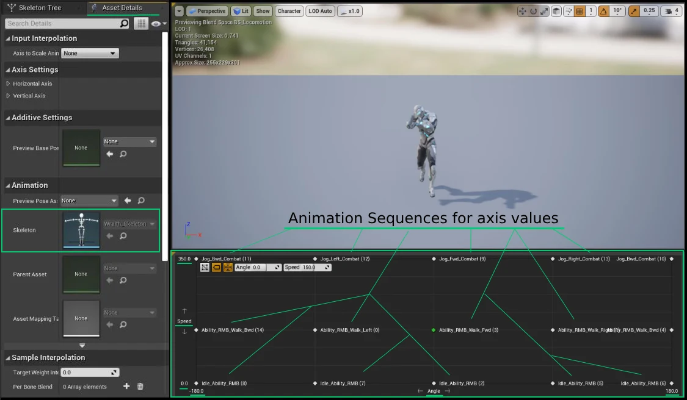
Task: Select the rotate gizmo tool in viewport
Action: (x=533, y=11)
